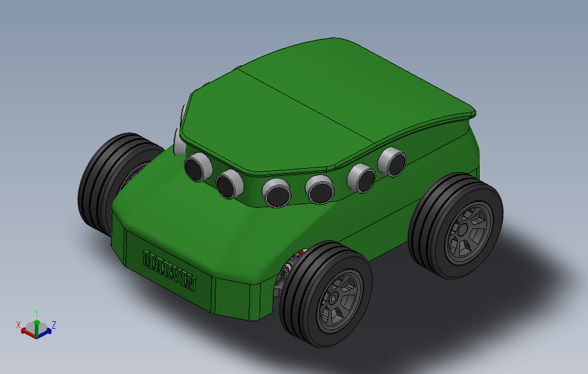Select the spoked rim of the nearest front wheel
This screenshot has height=374, width=588.
pyautogui.click(x=340, y=301)
